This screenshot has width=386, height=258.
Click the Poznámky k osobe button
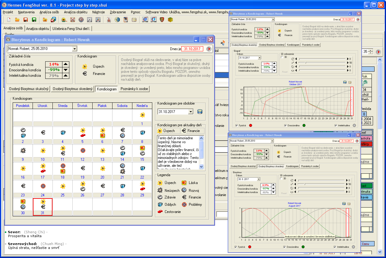coord(134,89)
